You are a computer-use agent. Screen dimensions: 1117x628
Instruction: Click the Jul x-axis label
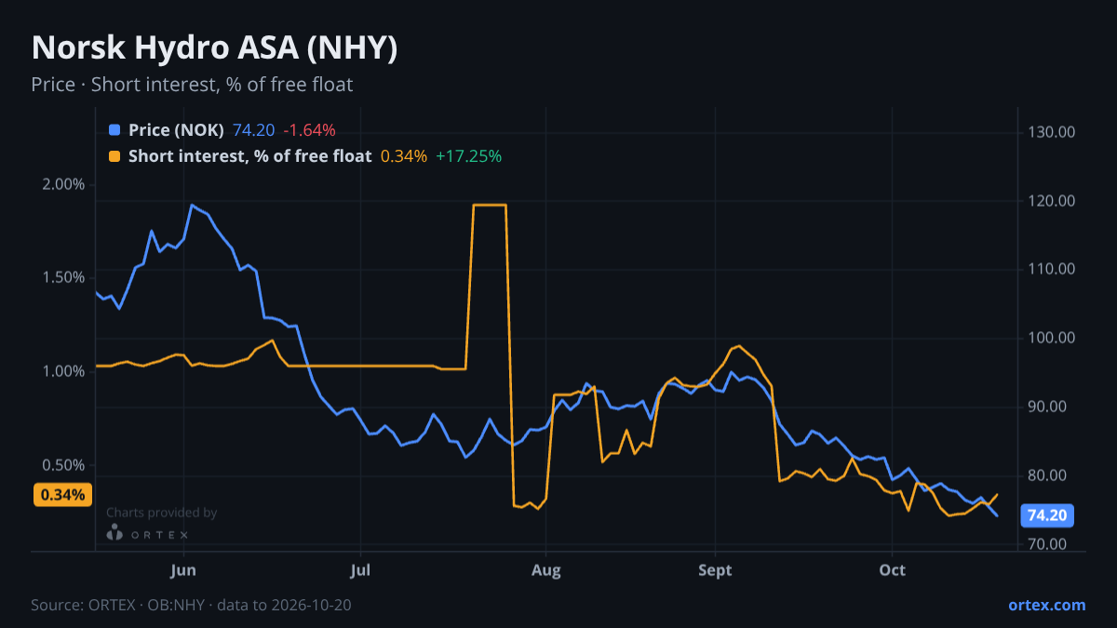point(360,570)
